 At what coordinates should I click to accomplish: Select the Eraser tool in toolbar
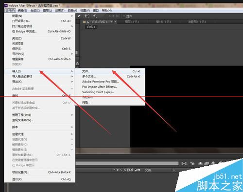click(79, 16)
